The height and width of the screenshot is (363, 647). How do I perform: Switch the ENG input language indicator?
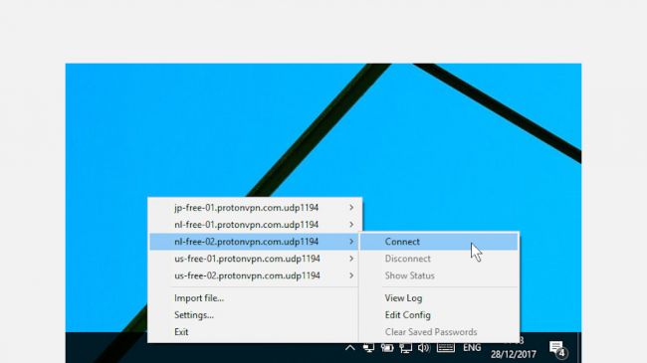point(472,348)
